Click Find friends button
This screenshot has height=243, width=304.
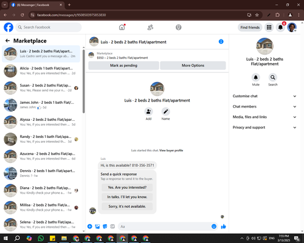[250, 27]
